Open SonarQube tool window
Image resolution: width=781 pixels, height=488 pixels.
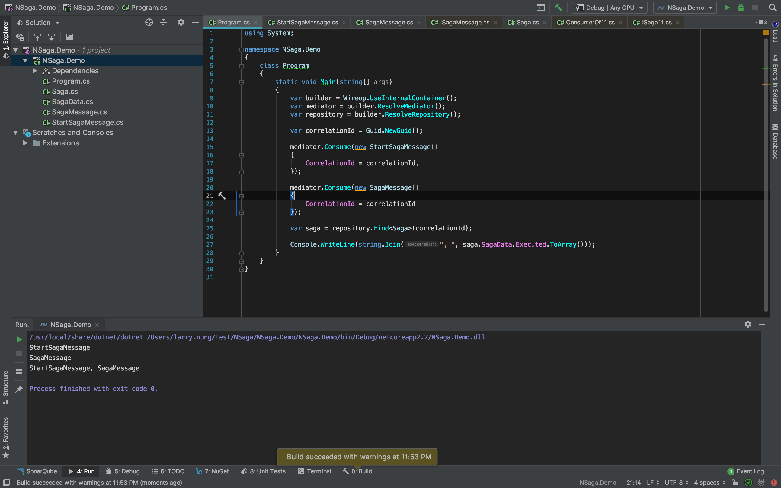(x=37, y=471)
